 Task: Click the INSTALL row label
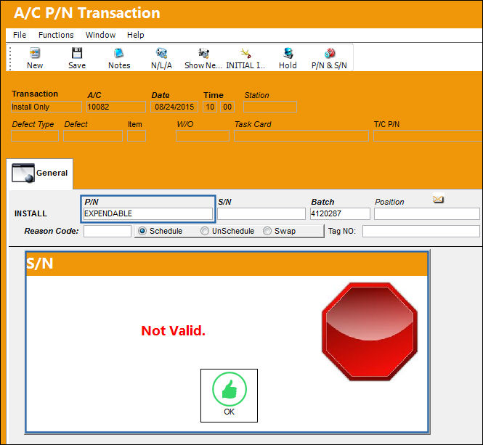point(31,213)
